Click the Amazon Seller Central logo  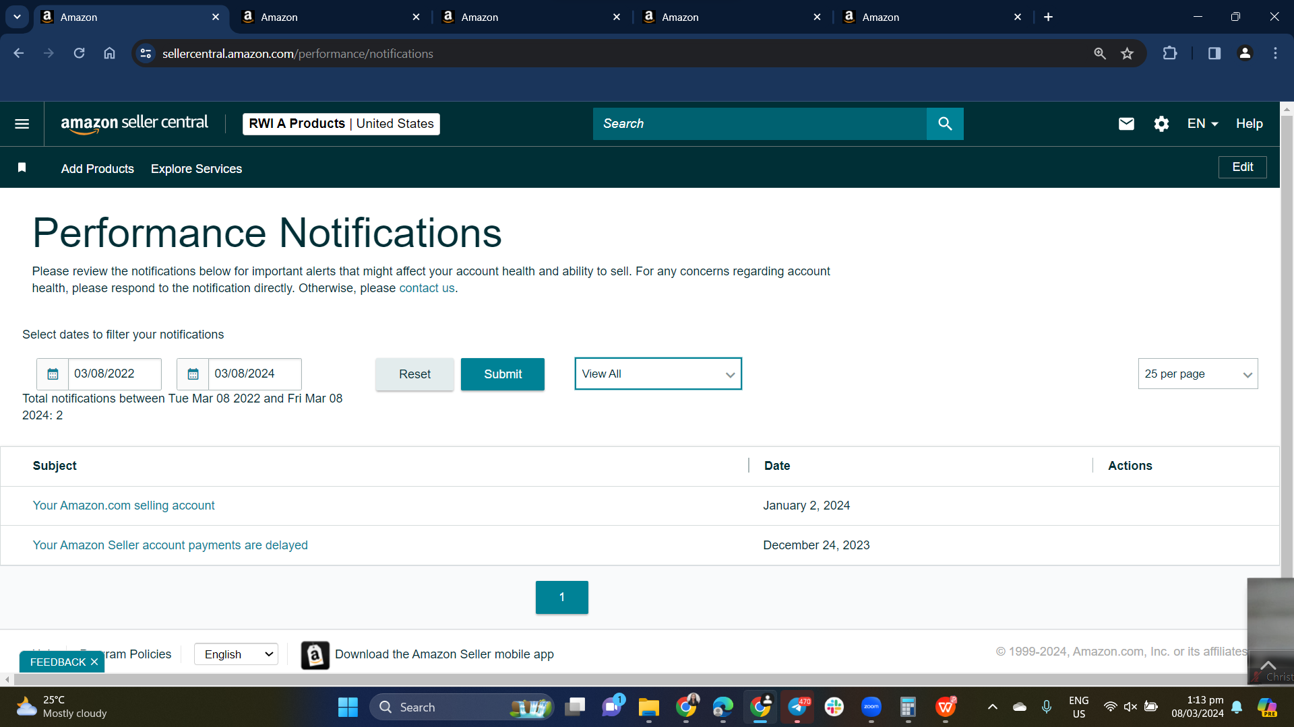click(134, 124)
